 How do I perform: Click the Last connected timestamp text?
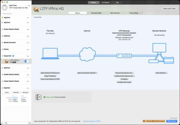[x=57, y=121]
